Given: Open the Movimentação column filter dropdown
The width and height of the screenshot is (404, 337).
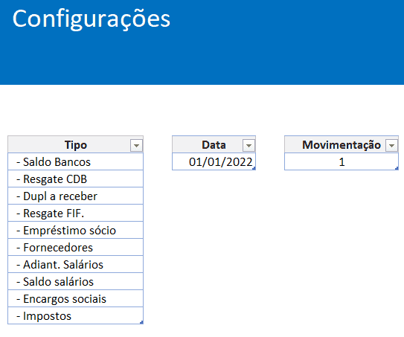Looking at the screenshot, I should pyautogui.click(x=391, y=146).
